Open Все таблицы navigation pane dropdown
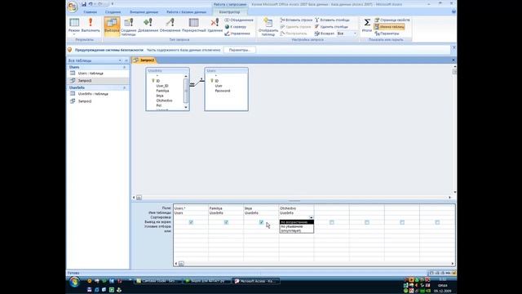Viewport: 522px width, 294px height. coord(120,60)
